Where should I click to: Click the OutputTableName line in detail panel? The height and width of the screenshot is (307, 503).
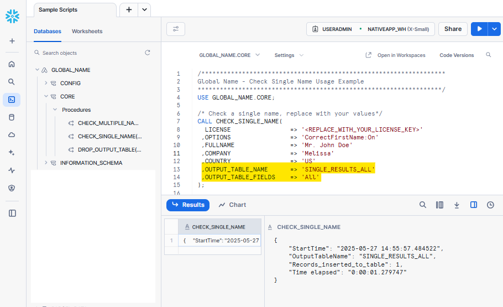tap(363, 256)
